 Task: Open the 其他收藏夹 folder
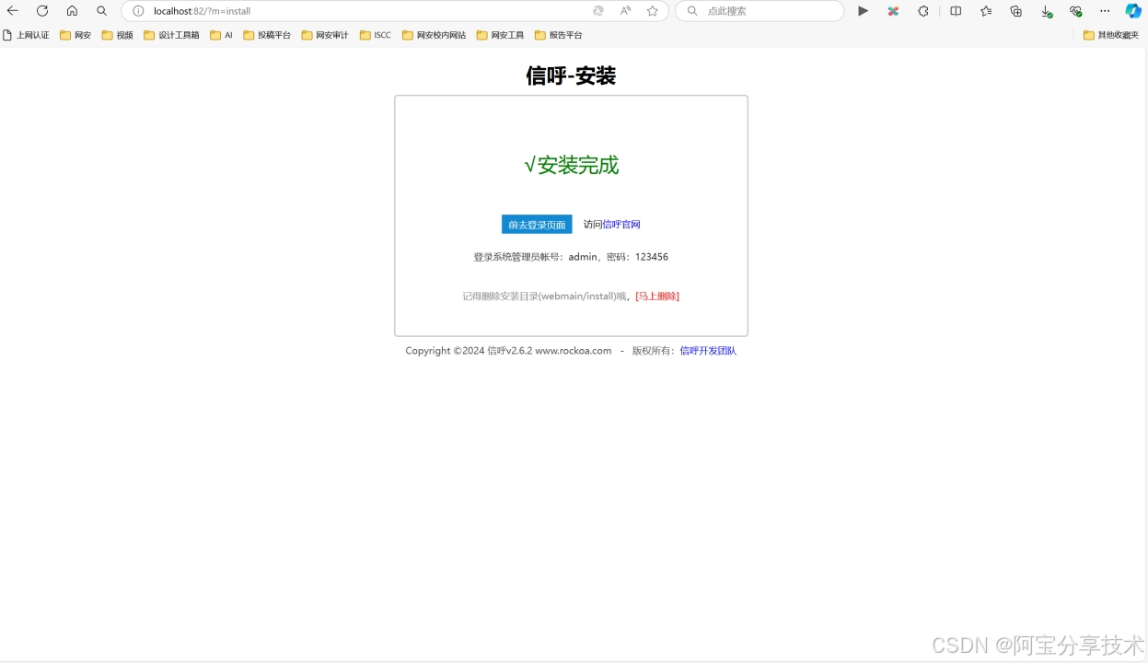pos(1111,35)
